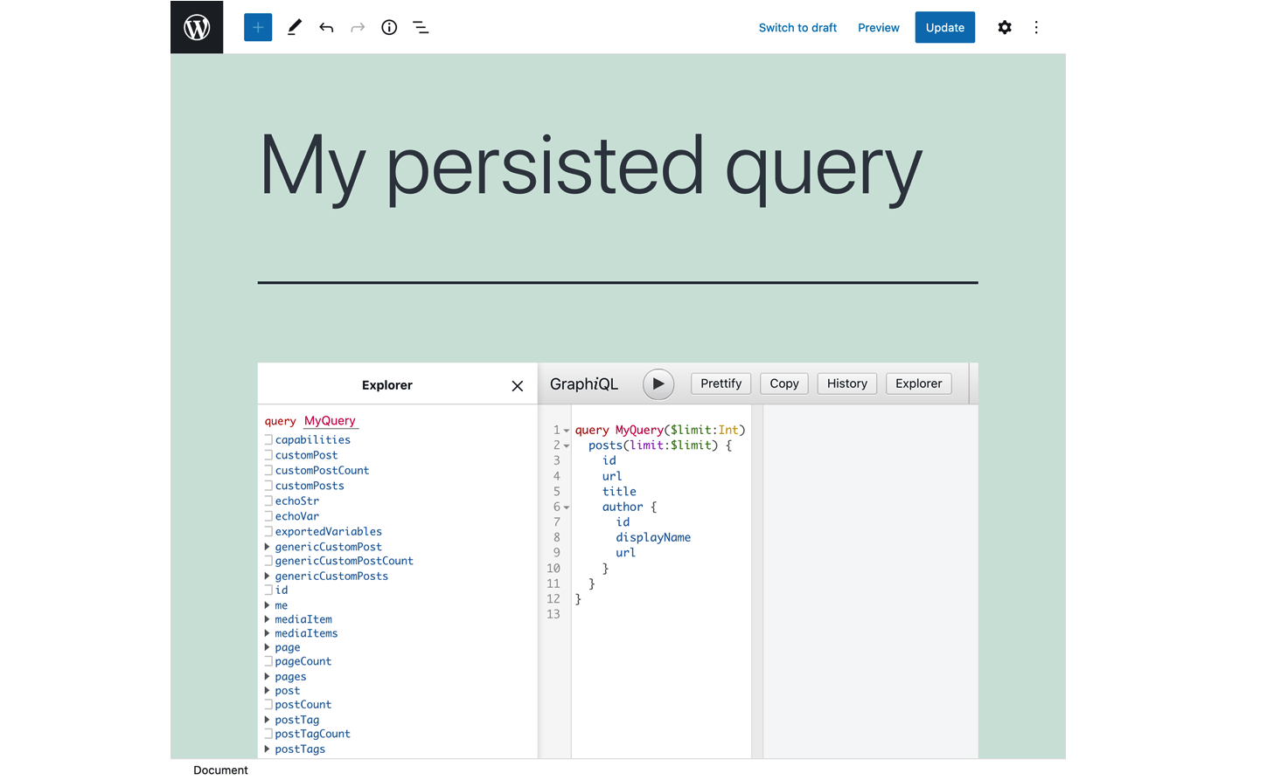This screenshot has width=1267, height=780.
Task: Open the list view outline icon
Action: pyautogui.click(x=421, y=27)
